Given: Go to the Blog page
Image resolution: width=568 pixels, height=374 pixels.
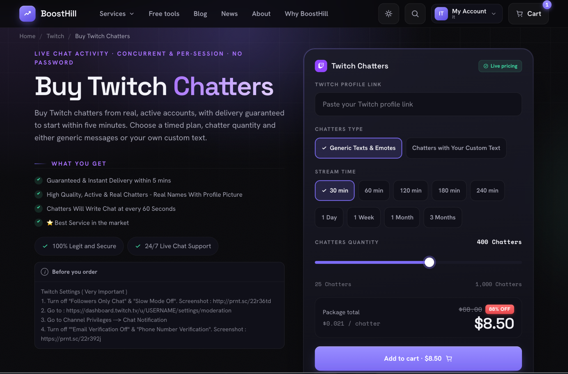Looking at the screenshot, I should [200, 14].
